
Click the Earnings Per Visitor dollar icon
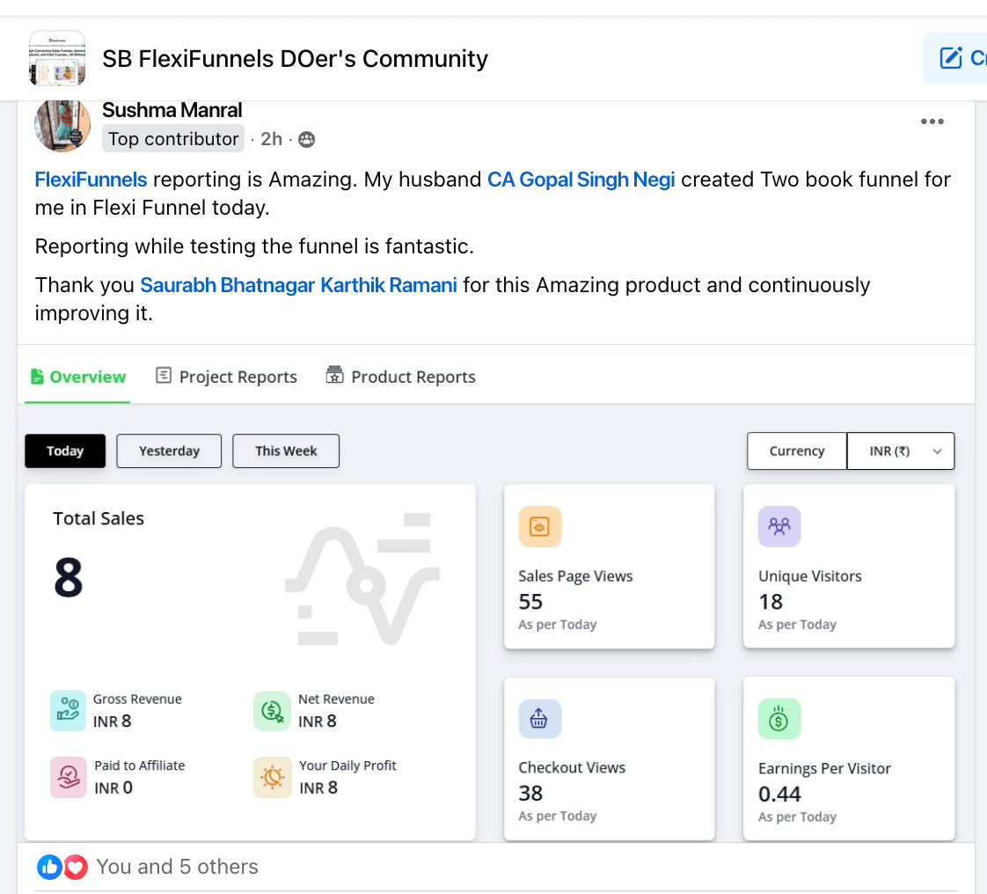point(779,719)
